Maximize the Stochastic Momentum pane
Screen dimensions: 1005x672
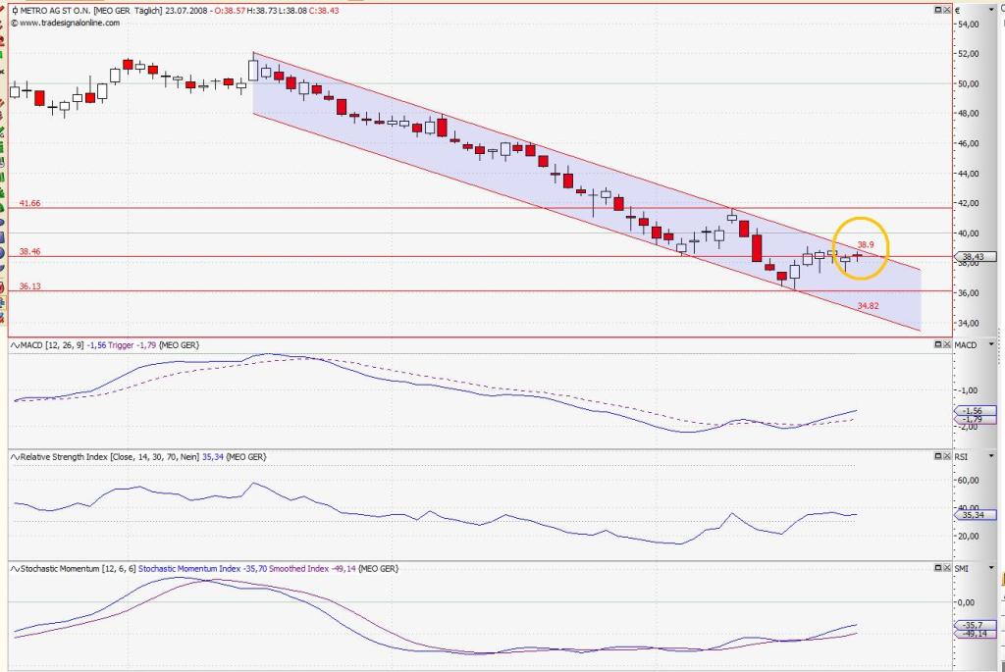point(937,568)
